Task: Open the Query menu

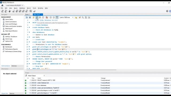Action: [x=16, y=8]
